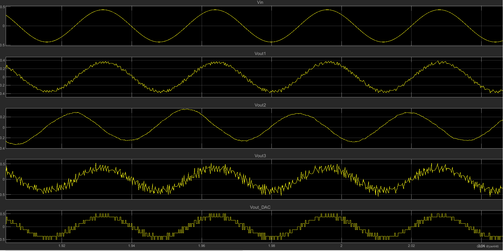The height and width of the screenshot is (251, 503).
Task: Click the 1.96 time axis label
Action: pyautogui.click(x=202, y=246)
